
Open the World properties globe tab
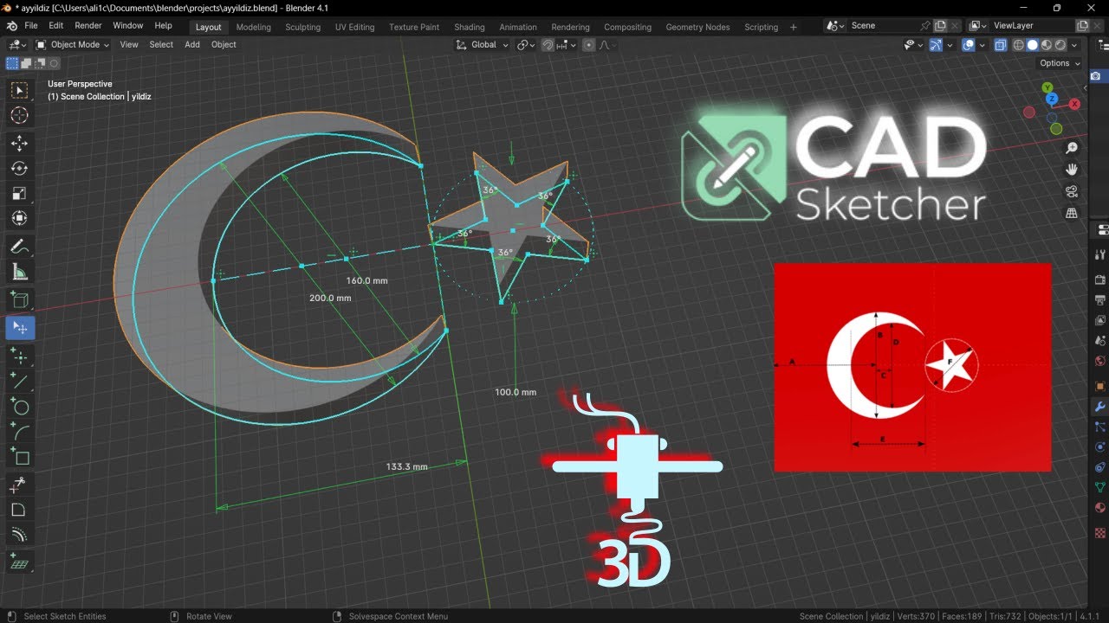pos(1100,361)
